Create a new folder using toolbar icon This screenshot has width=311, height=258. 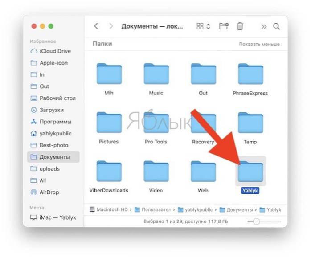point(224,26)
